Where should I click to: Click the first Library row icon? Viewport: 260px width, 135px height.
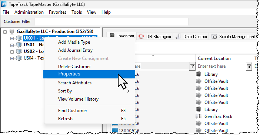pos(199,74)
